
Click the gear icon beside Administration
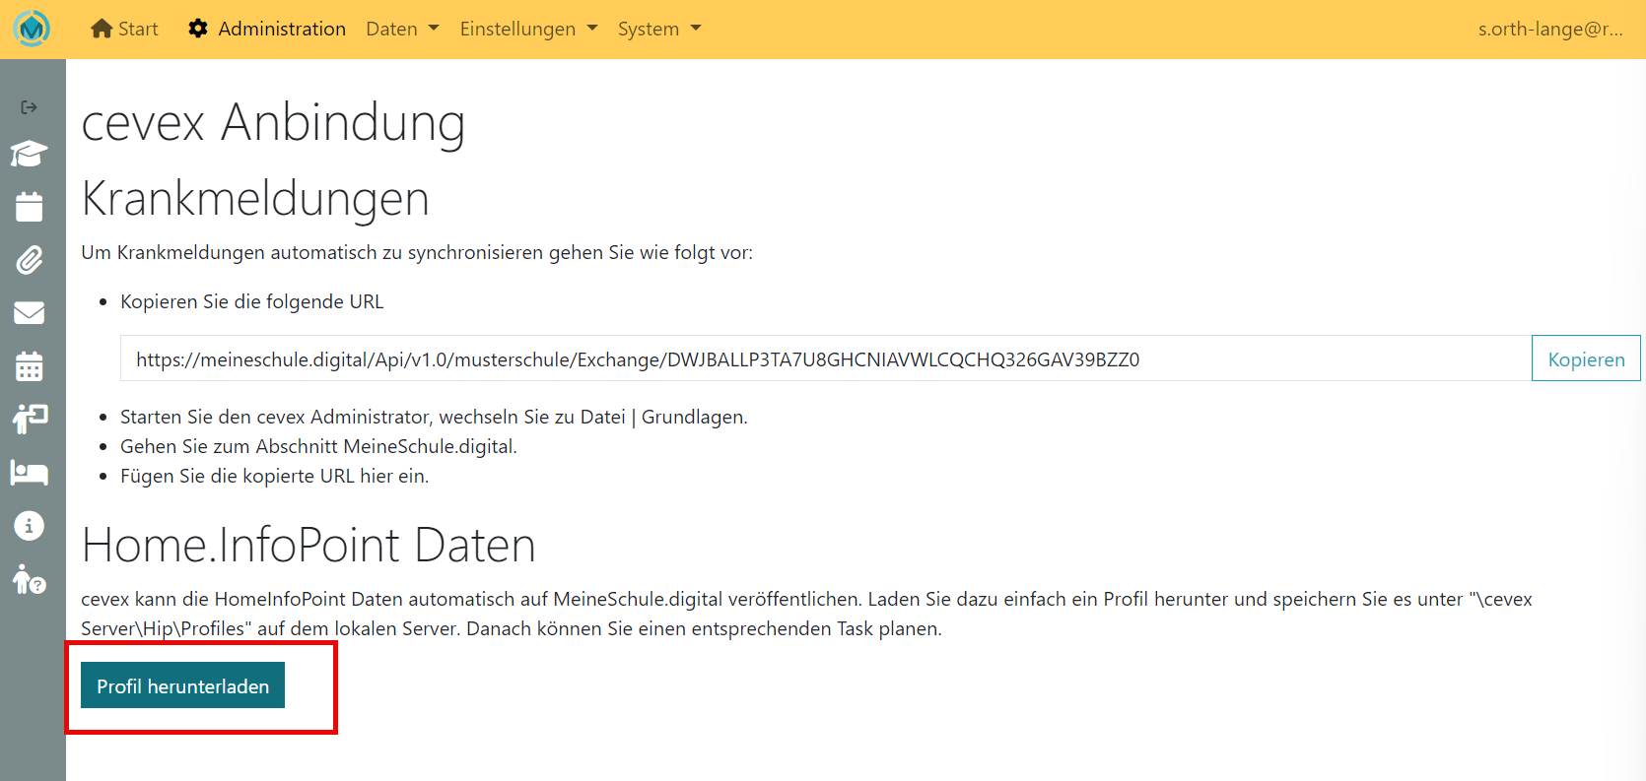tap(198, 29)
